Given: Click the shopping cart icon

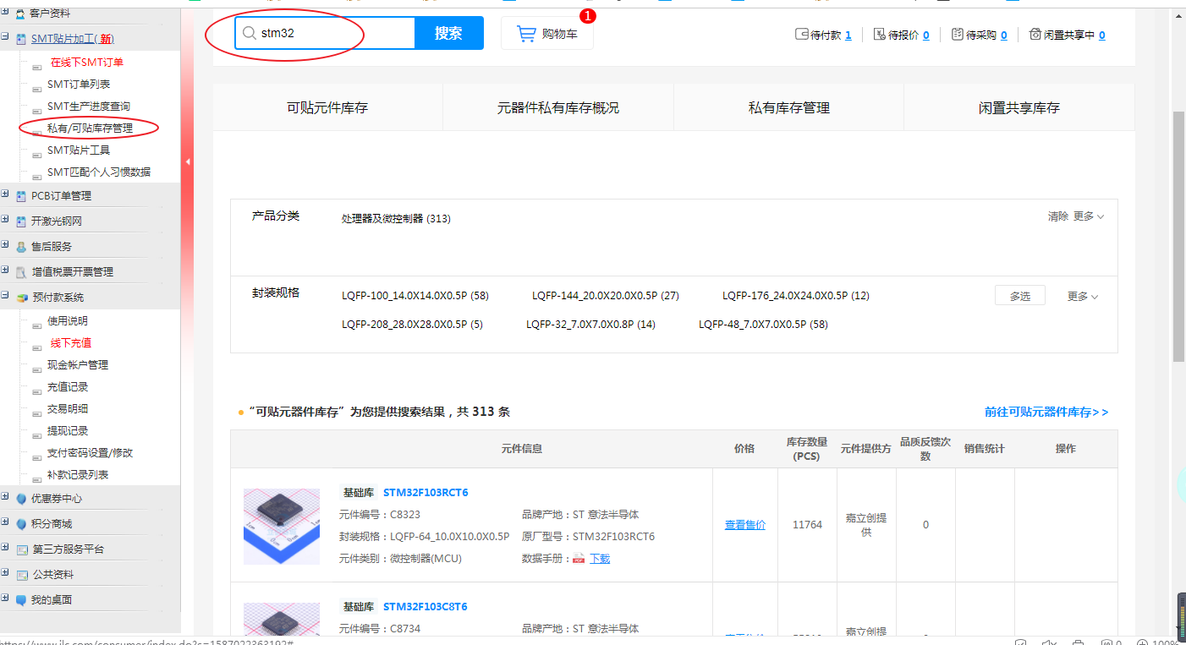Looking at the screenshot, I should point(526,34).
